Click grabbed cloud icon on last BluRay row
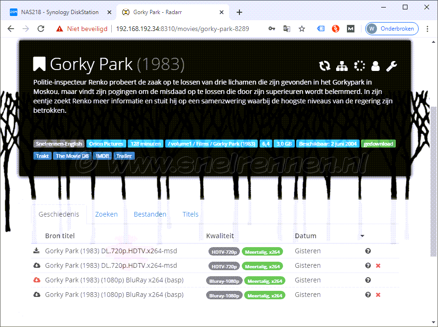The image size is (438, 327). pyautogui.click(x=37, y=294)
